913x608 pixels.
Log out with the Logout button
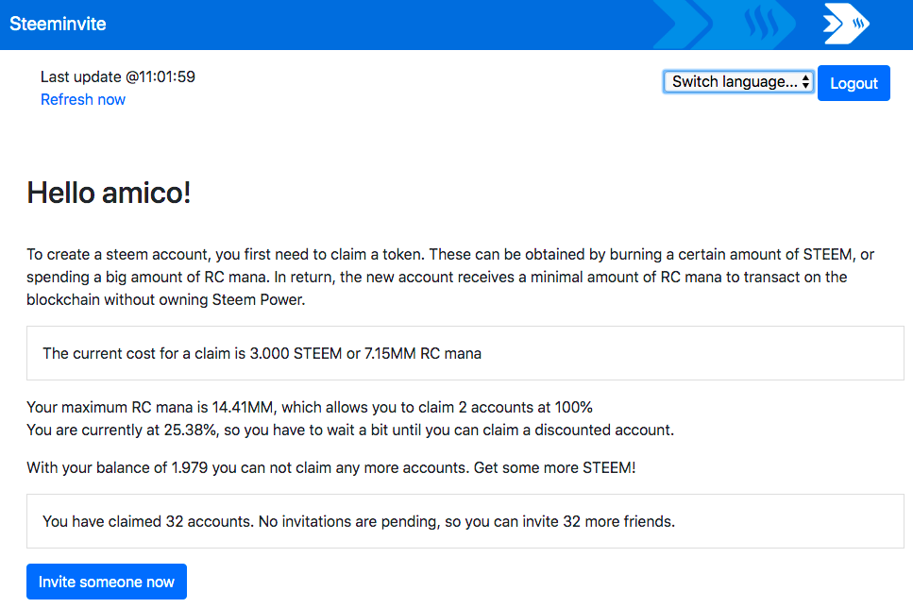854,83
